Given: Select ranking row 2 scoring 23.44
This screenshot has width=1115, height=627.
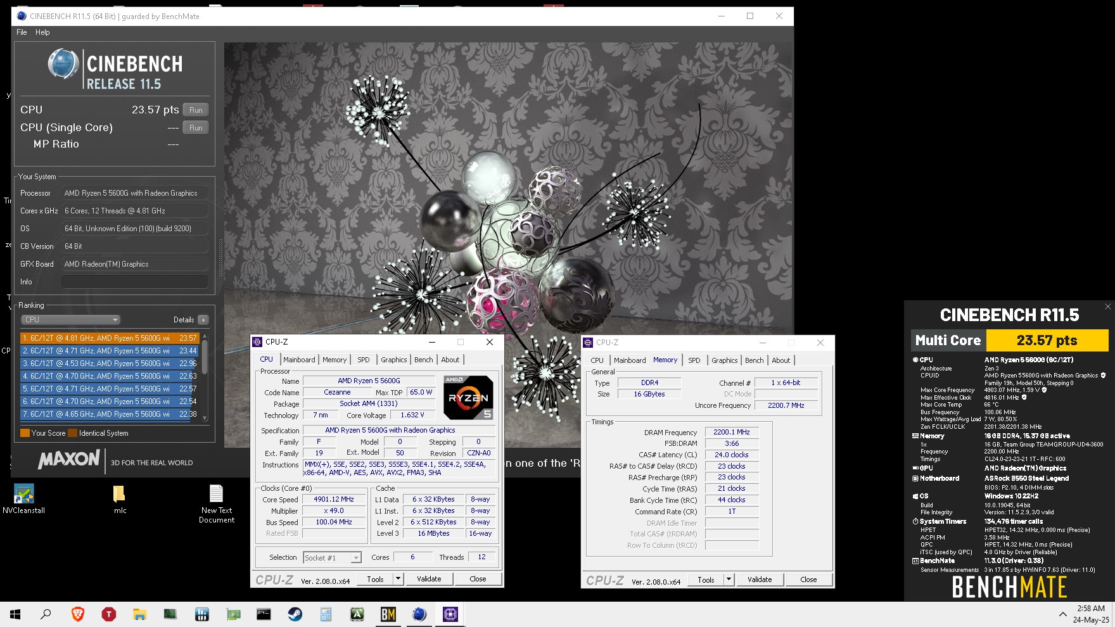Looking at the screenshot, I should pos(110,351).
